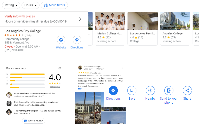Click the Website globe icon
Screen dimensions: 199x136
61,40
